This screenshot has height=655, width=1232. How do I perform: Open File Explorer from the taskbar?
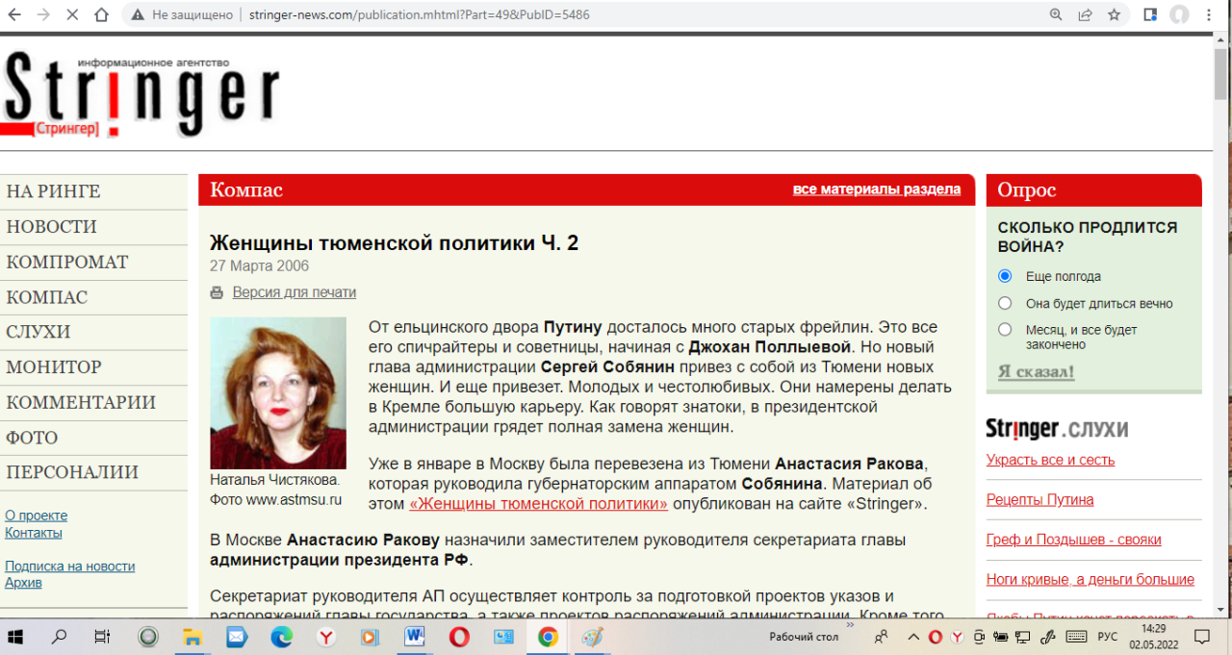tap(192, 637)
